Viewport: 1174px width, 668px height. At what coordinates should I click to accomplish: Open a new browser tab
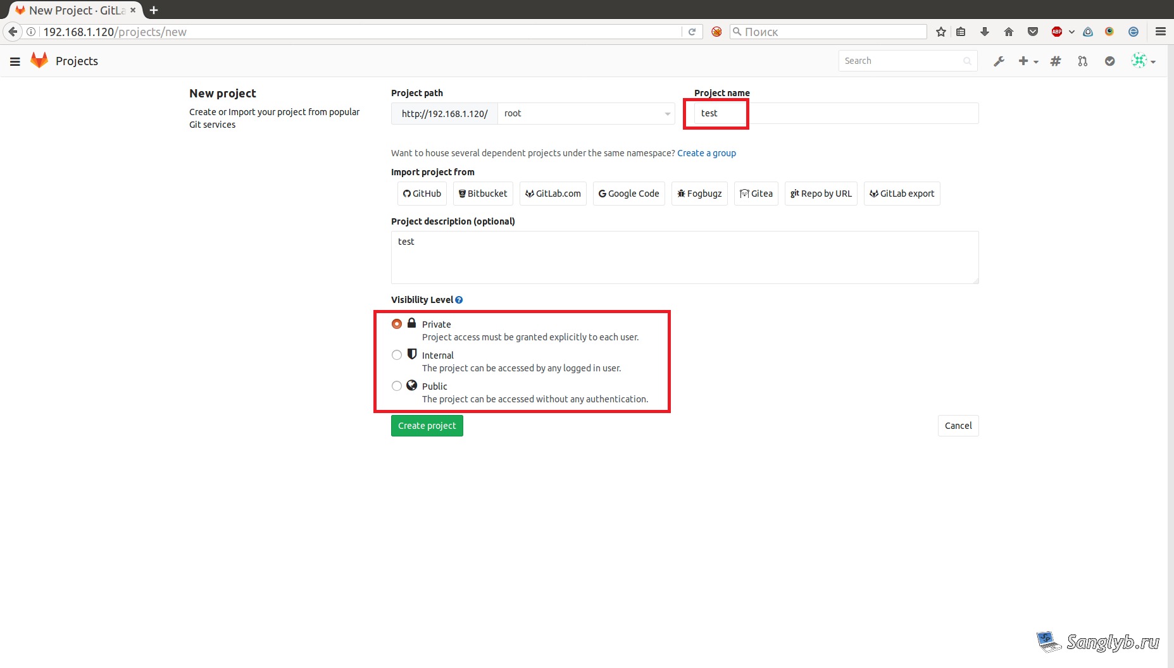(154, 10)
